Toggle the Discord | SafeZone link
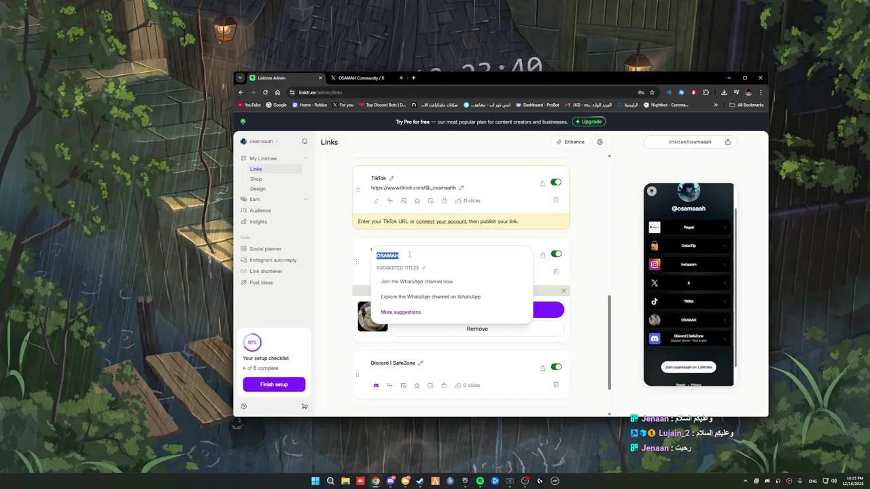This screenshot has width=870, height=489. point(556,367)
